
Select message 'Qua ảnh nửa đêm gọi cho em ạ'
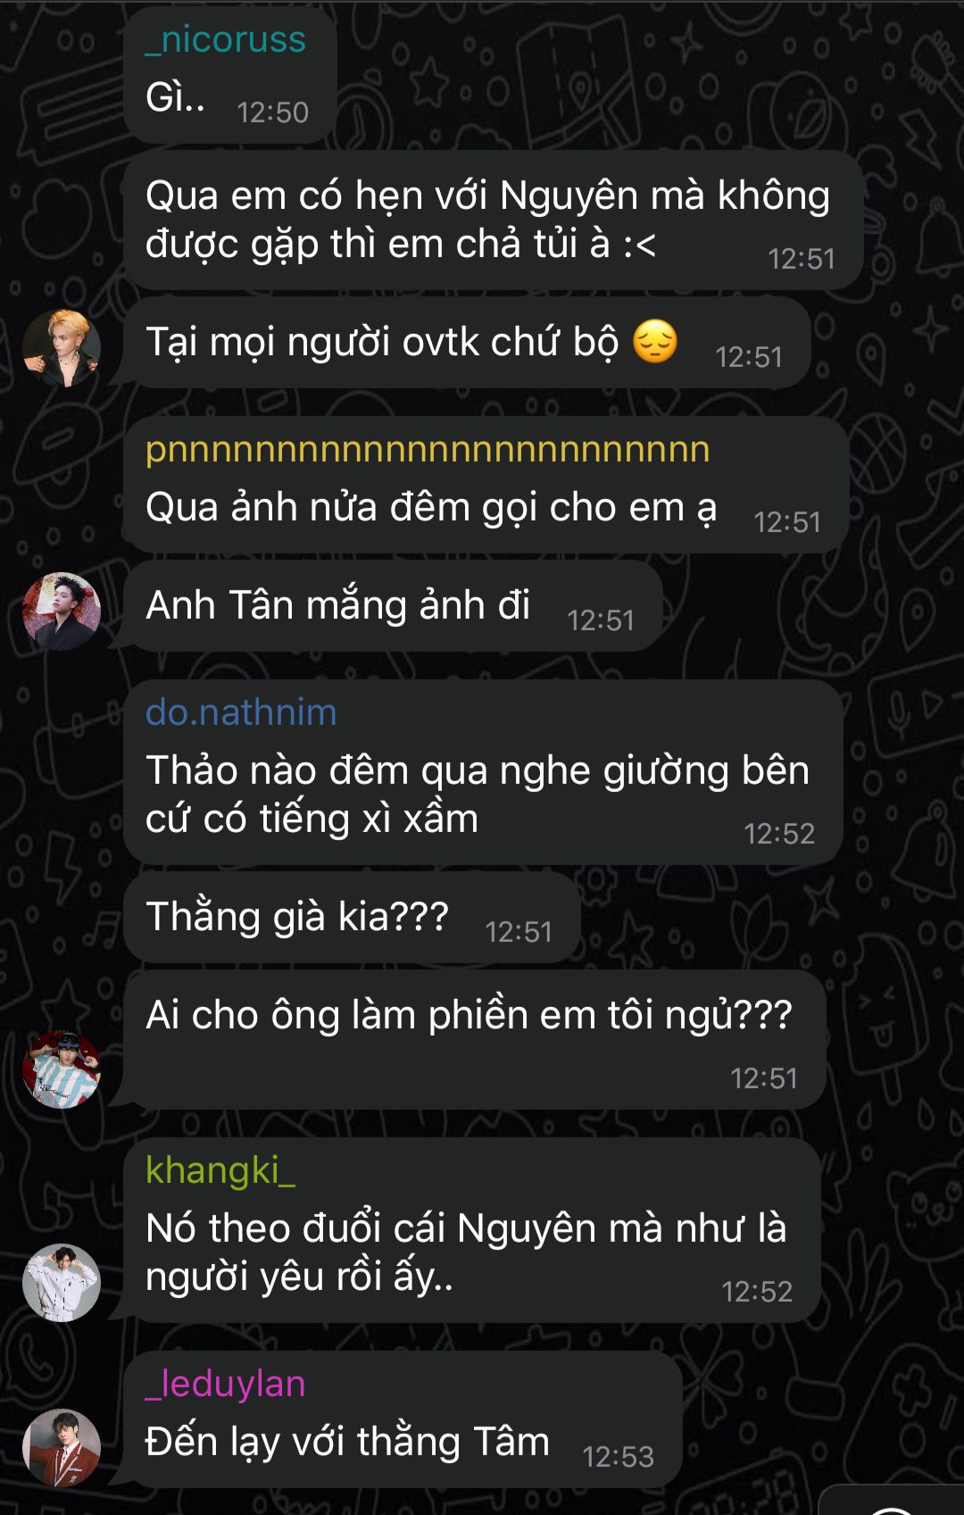486,485
